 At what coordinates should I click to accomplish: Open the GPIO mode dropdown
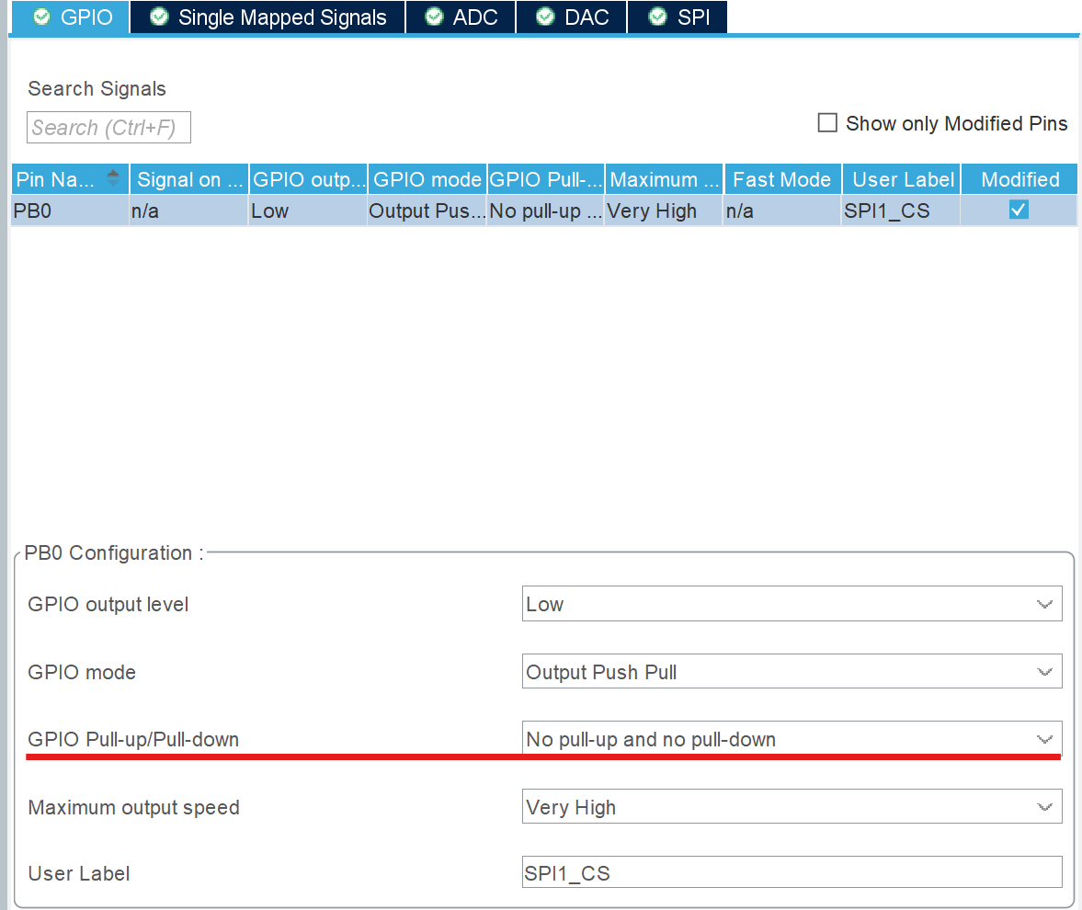792,671
